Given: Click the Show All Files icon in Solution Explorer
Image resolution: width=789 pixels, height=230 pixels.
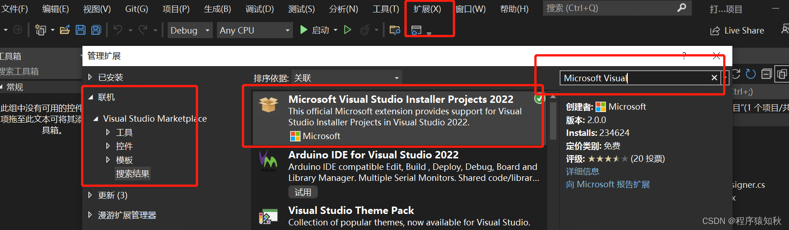Looking at the screenshot, I should tap(782, 74).
